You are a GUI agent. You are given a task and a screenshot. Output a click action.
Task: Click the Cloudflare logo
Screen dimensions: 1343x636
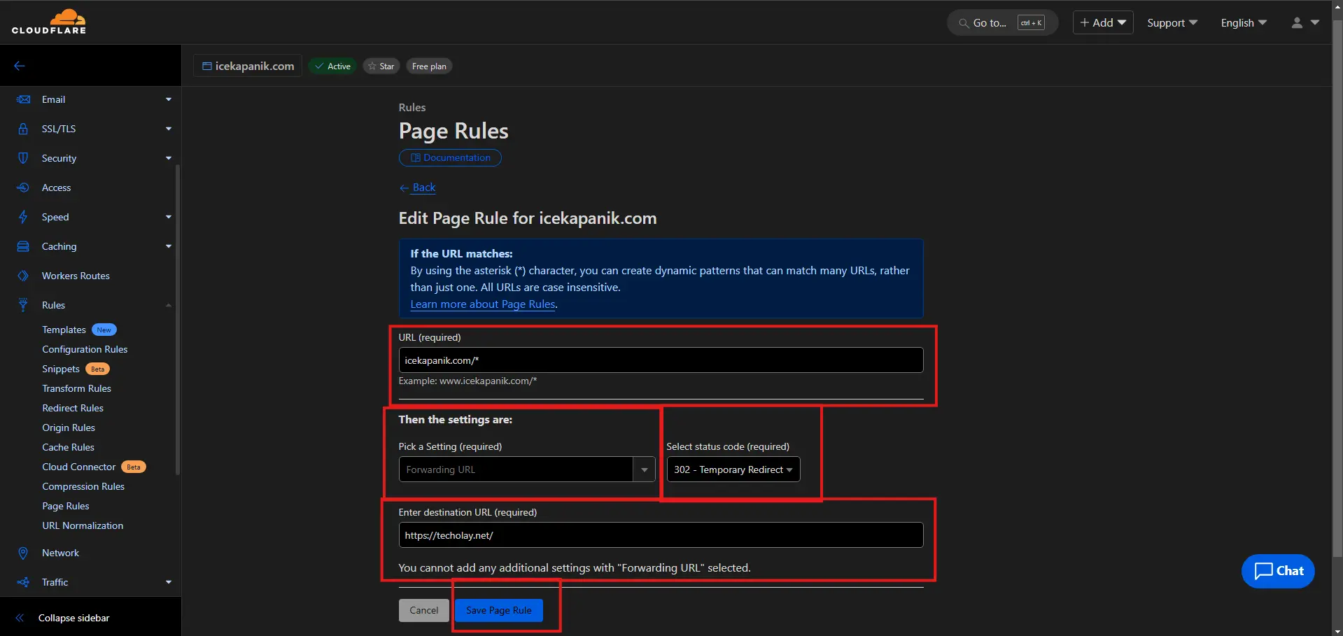pos(49,22)
